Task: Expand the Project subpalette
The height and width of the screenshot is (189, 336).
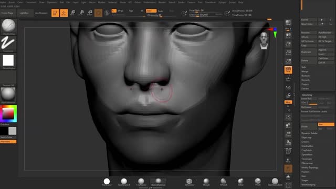Action: click(305, 84)
